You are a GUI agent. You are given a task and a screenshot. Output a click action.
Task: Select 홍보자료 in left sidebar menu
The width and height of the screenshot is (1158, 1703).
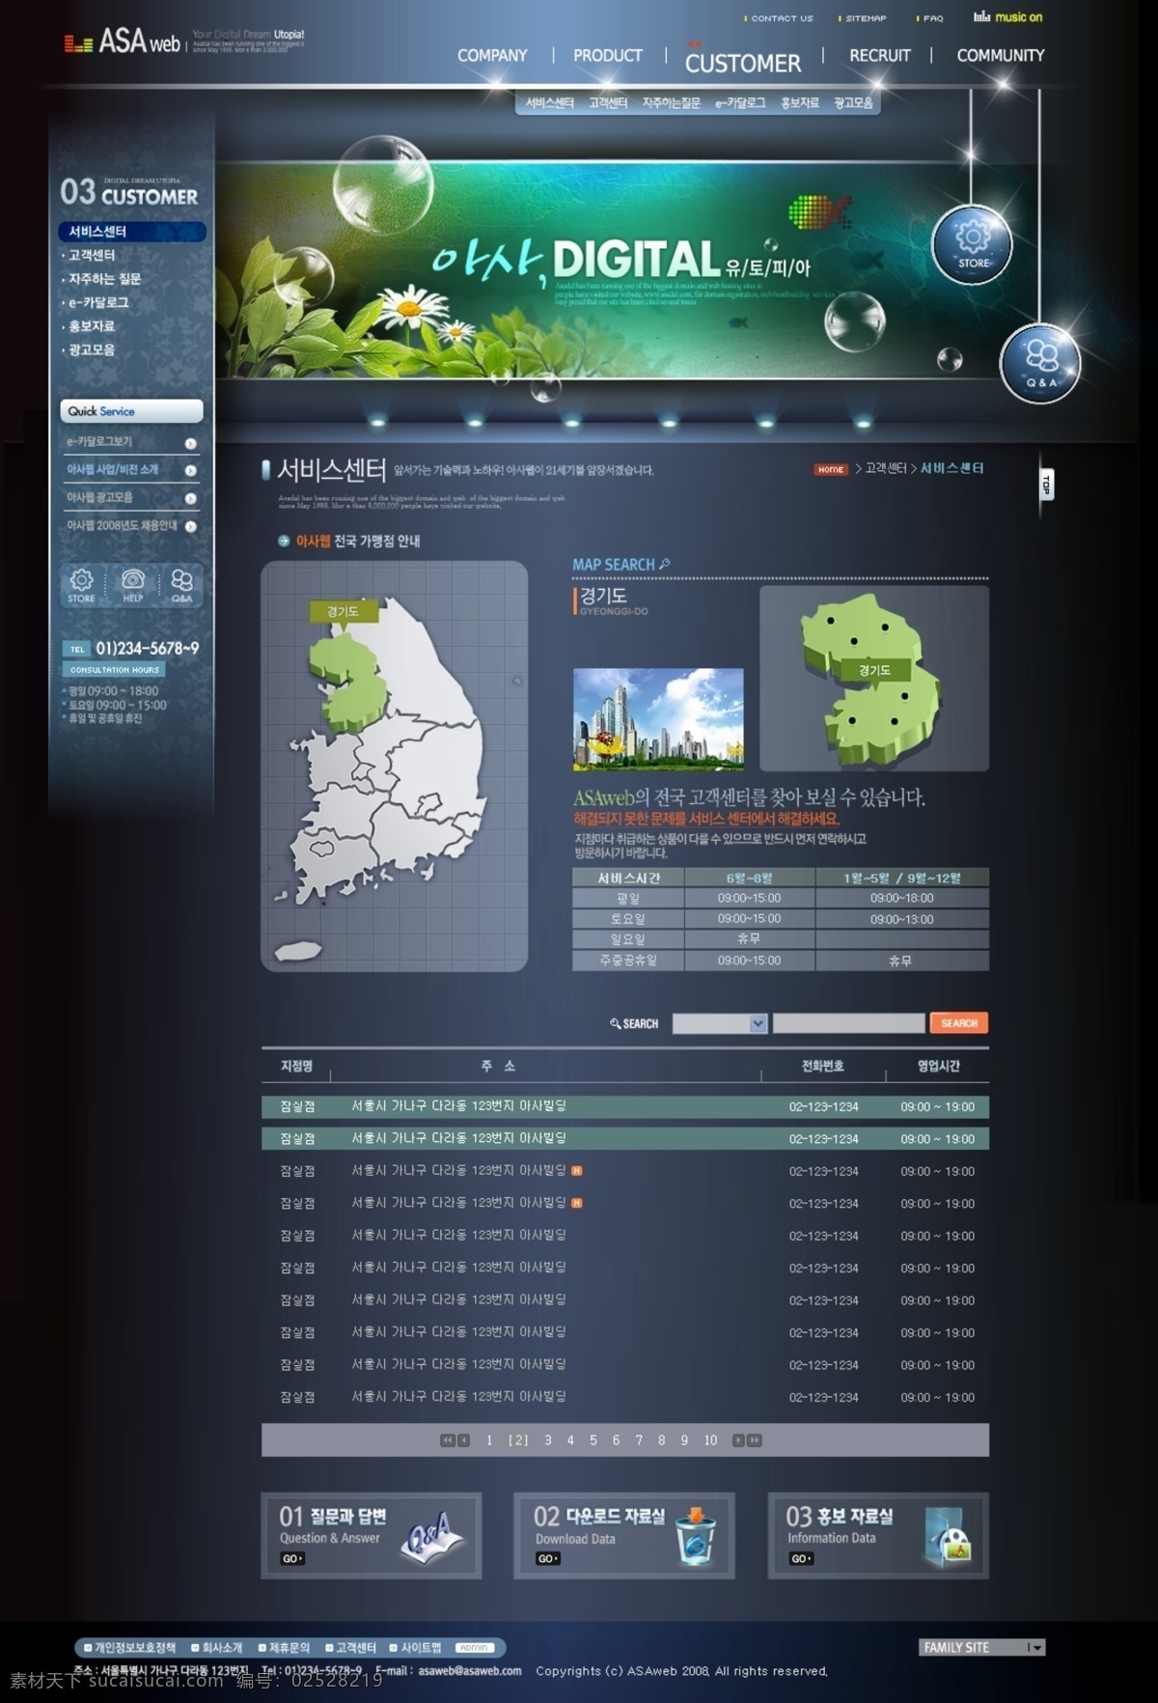coord(92,326)
